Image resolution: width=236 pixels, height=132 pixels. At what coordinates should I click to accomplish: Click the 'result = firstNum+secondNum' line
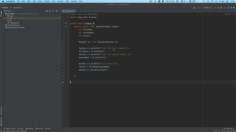point(94,67)
